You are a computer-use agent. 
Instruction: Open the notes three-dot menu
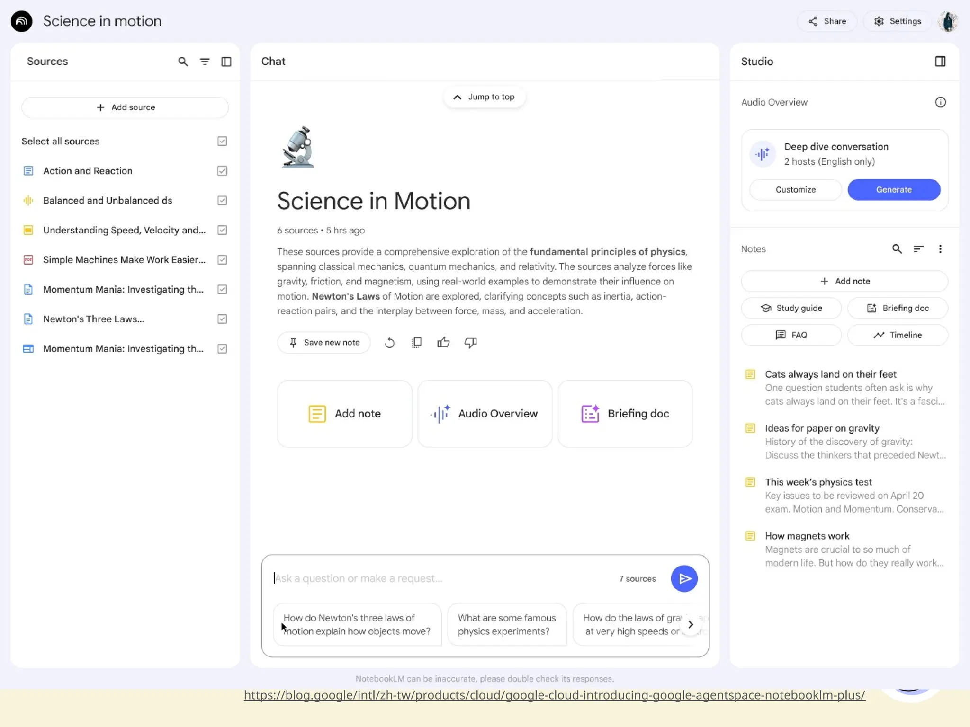click(x=940, y=249)
